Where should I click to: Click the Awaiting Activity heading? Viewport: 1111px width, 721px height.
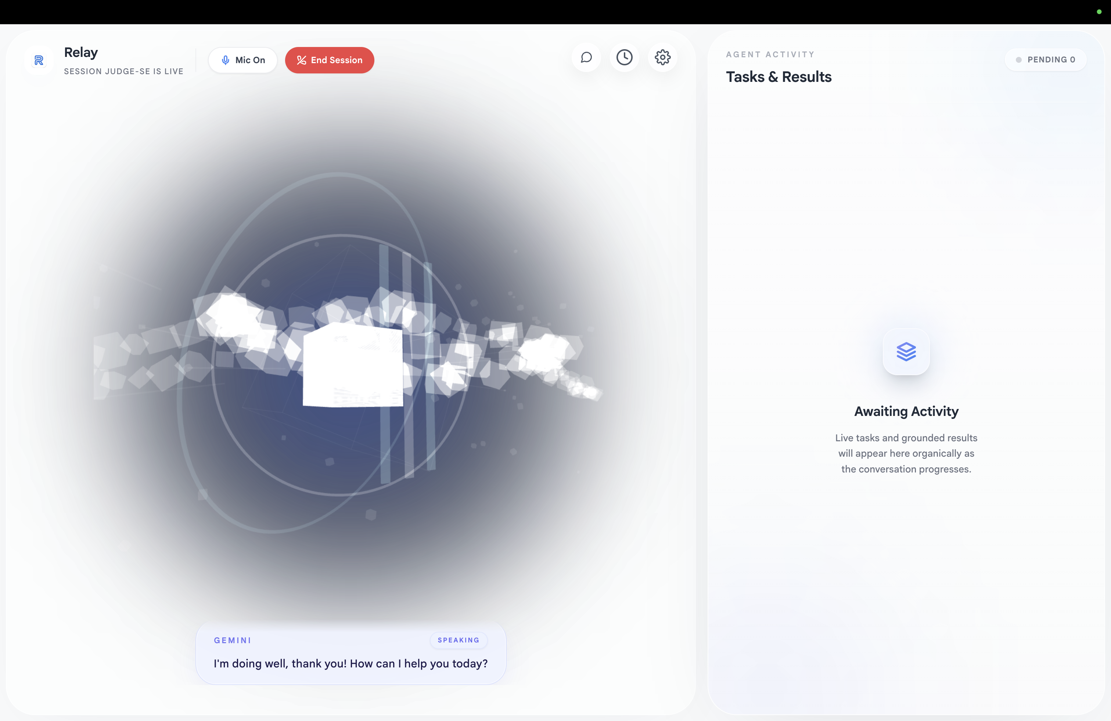[906, 411]
